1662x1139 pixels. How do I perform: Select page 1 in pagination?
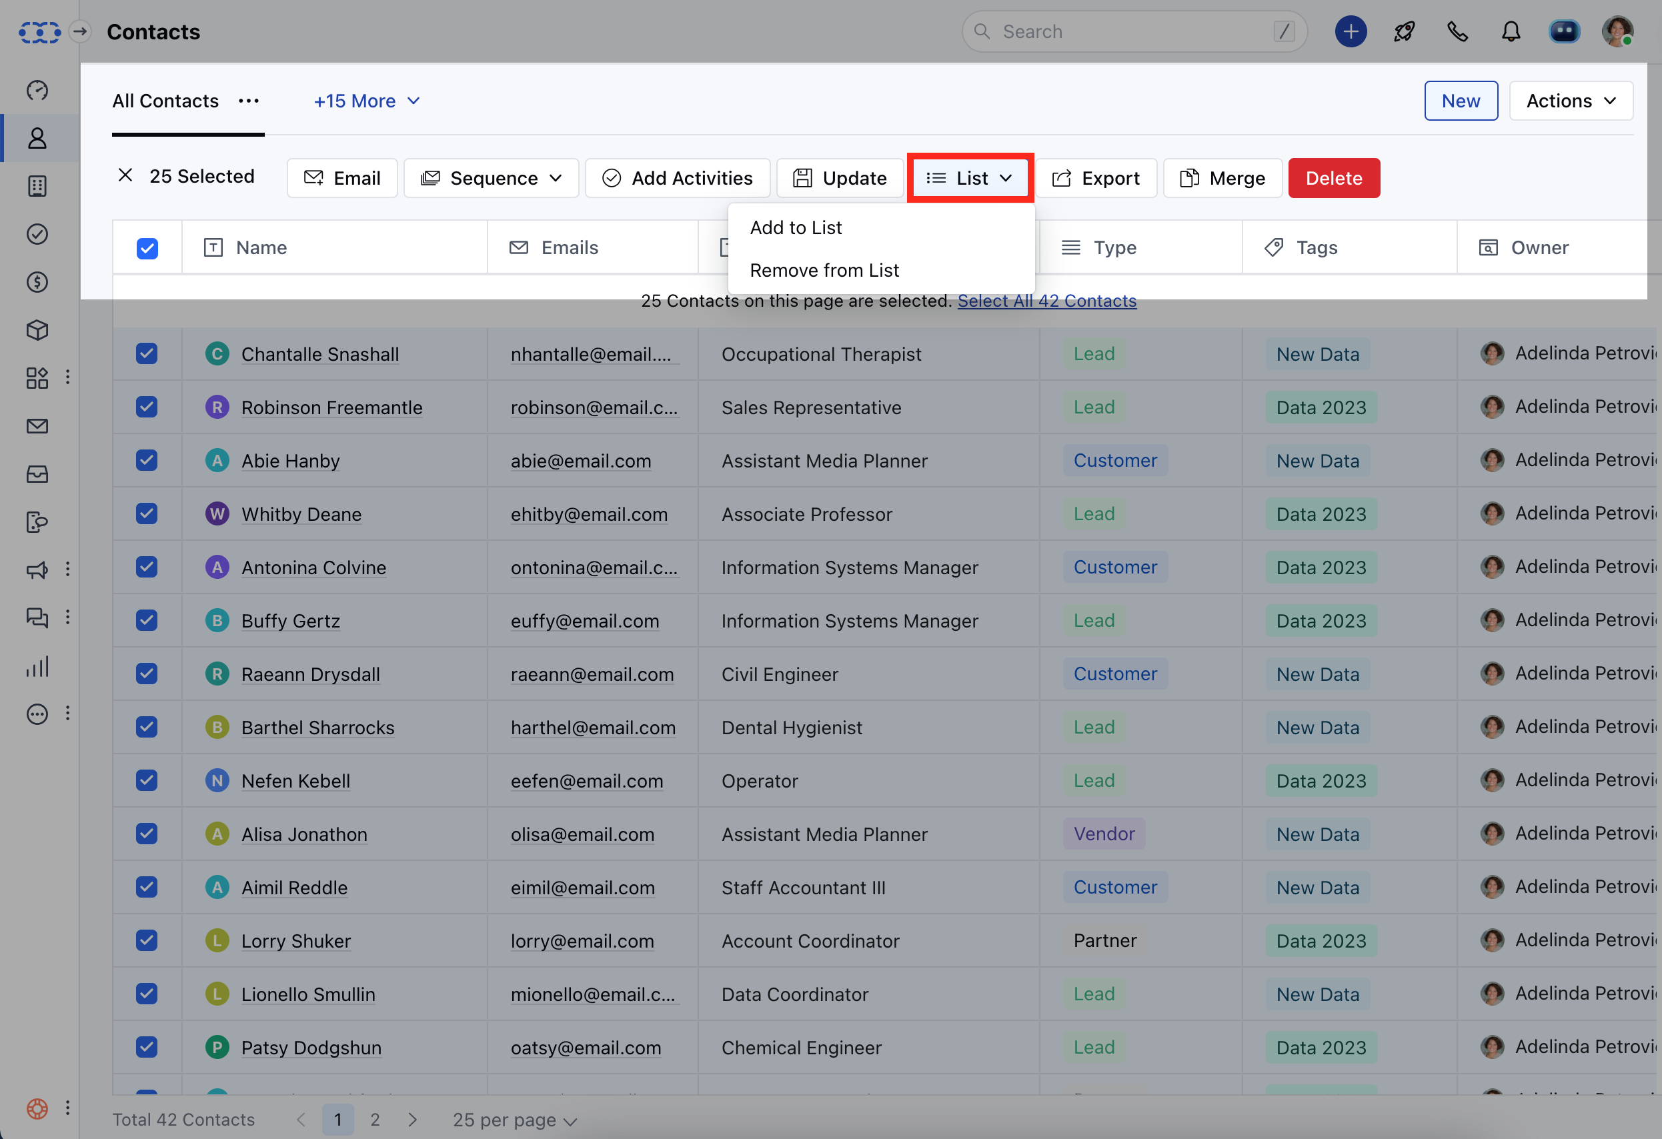point(337,1120)
